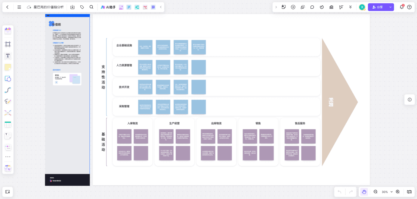The height and width of the screenshot is (199, 417).
Task: Click the teal mind map AI icon
Action: click(x=137, y=7)
